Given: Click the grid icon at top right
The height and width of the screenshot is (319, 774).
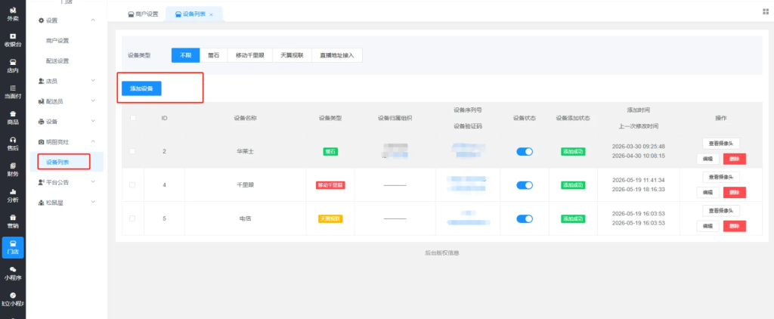Looking at the screenshot, I should (766, 12).
